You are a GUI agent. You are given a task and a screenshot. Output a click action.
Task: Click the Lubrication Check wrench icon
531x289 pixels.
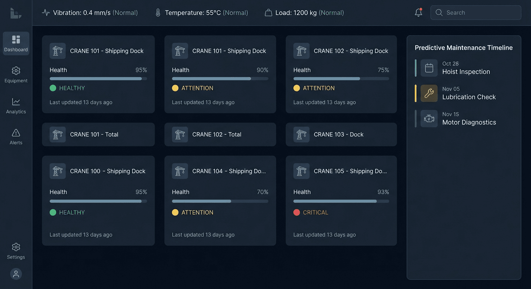coord(429,93)
